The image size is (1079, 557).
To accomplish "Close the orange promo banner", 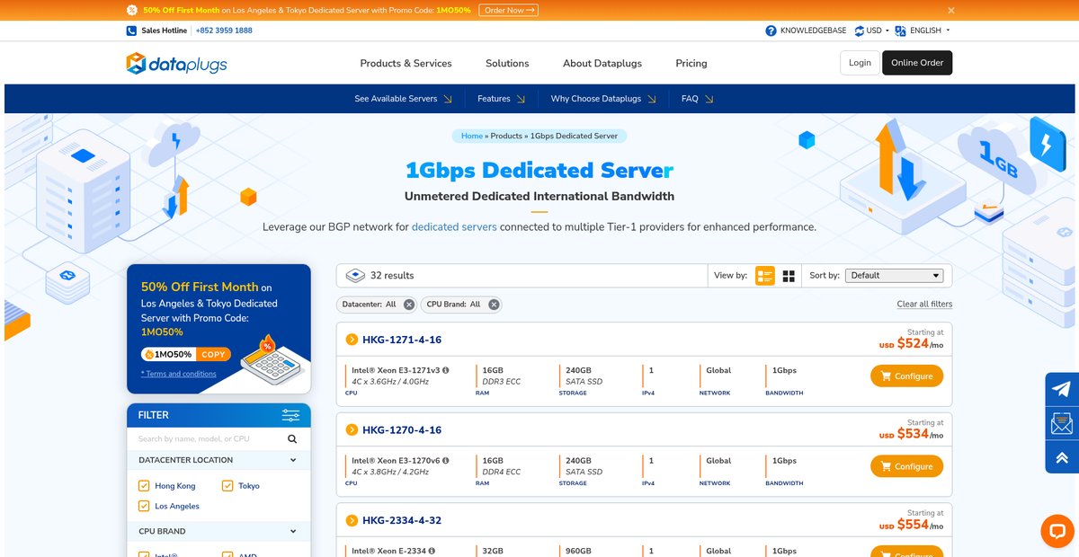I will coord(951,10).
